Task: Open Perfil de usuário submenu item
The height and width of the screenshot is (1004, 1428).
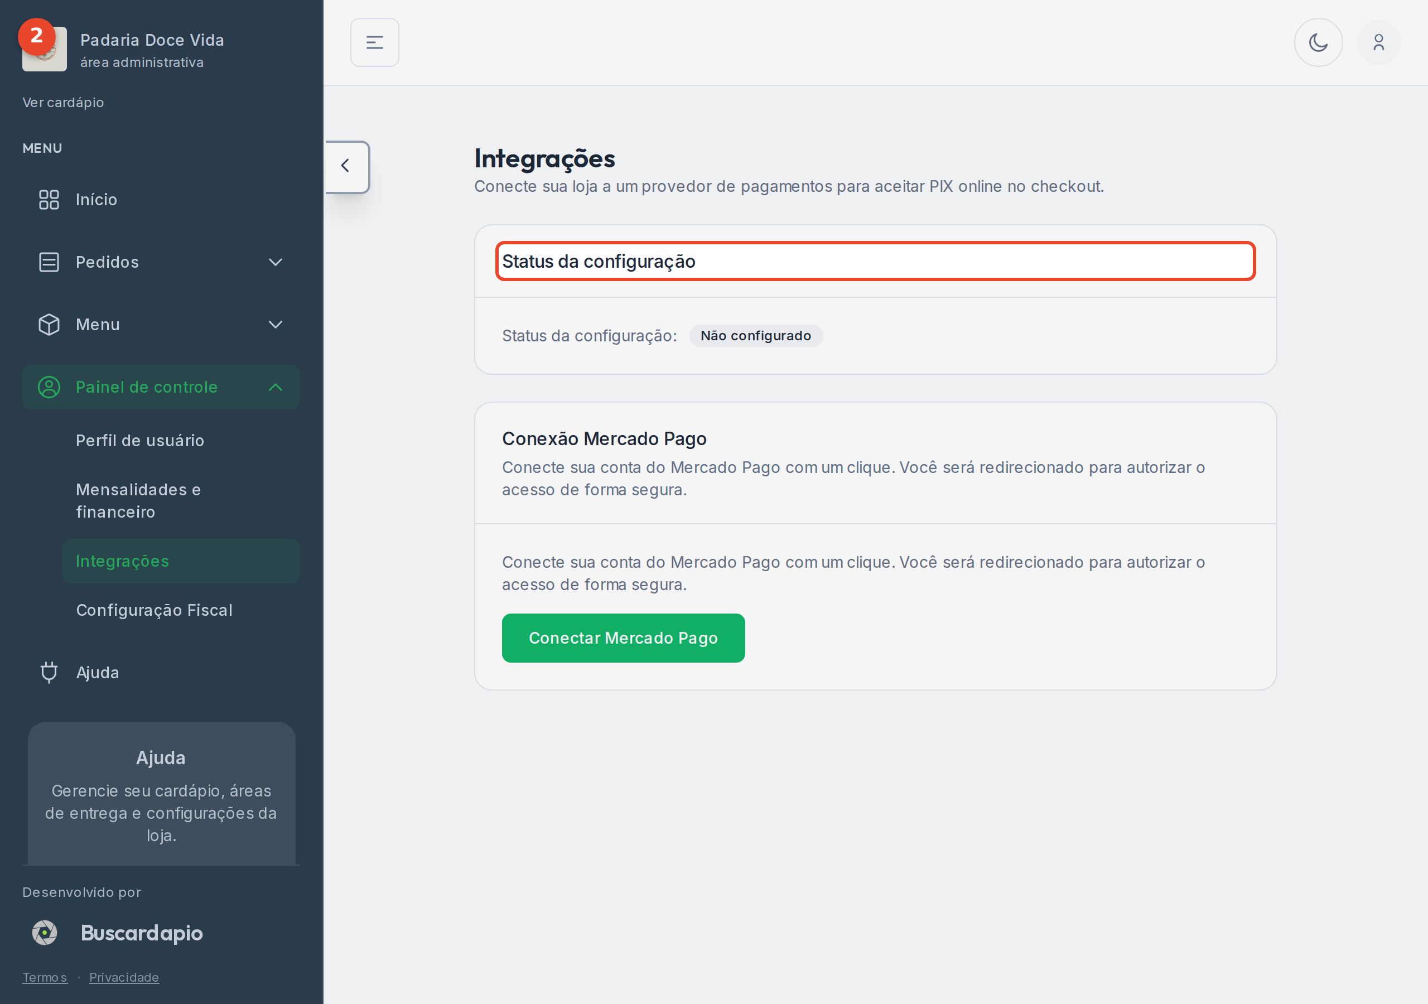Action: point(181,441)
